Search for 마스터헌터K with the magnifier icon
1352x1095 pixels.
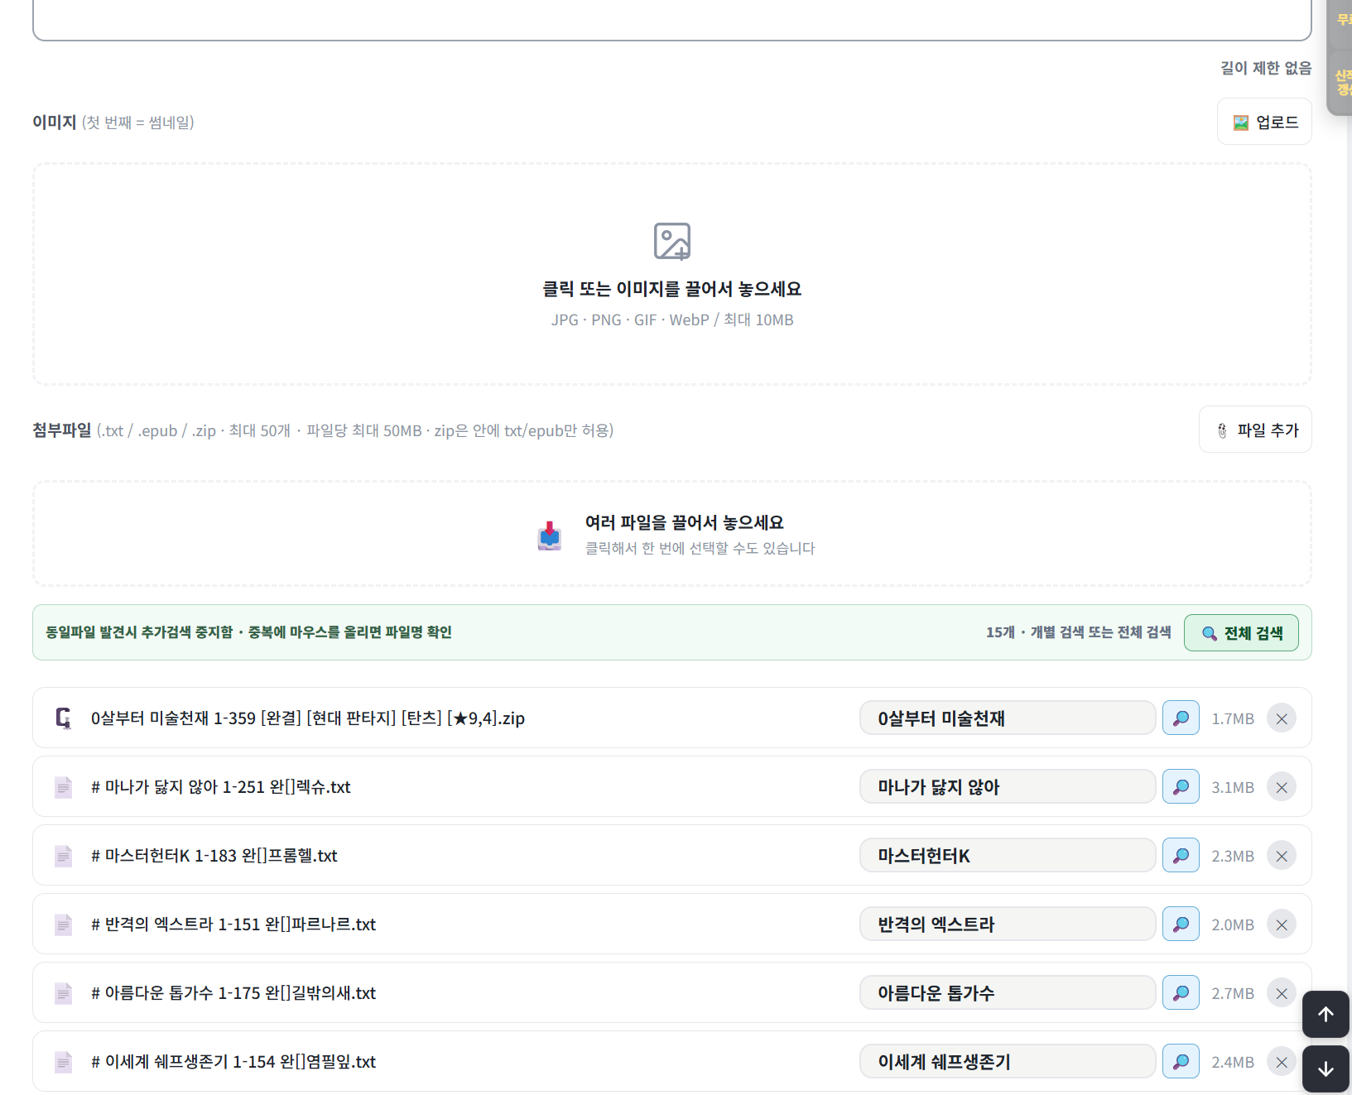pyautogui.click(x=1181, y=856)
